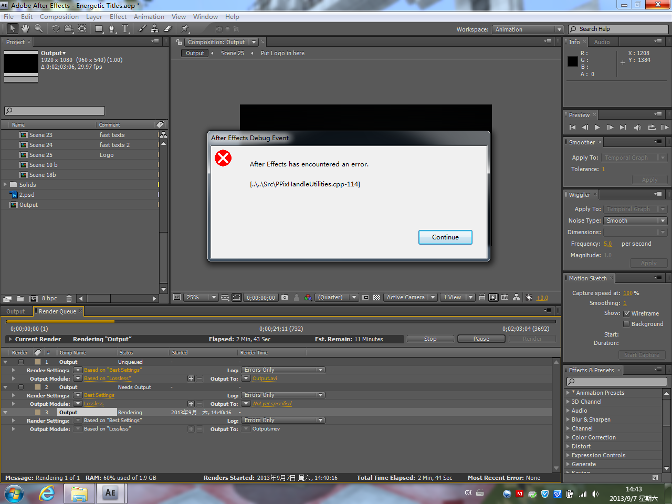Open the Active Camera dropdown

click(411, 297)
